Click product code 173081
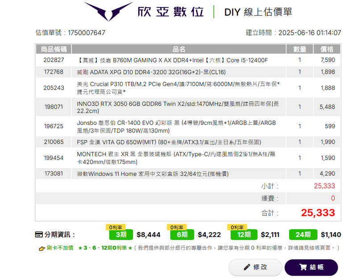The width and height of the screenshot is (348, 278). tap(54, 174)
